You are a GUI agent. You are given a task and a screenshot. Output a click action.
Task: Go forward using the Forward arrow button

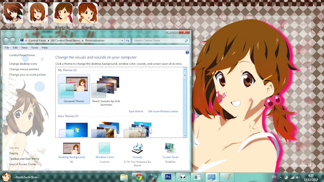tap(13, 40)
